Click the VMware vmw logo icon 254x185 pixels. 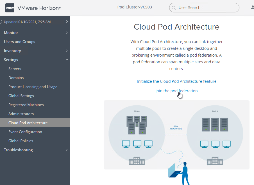[x=10, y=8]
